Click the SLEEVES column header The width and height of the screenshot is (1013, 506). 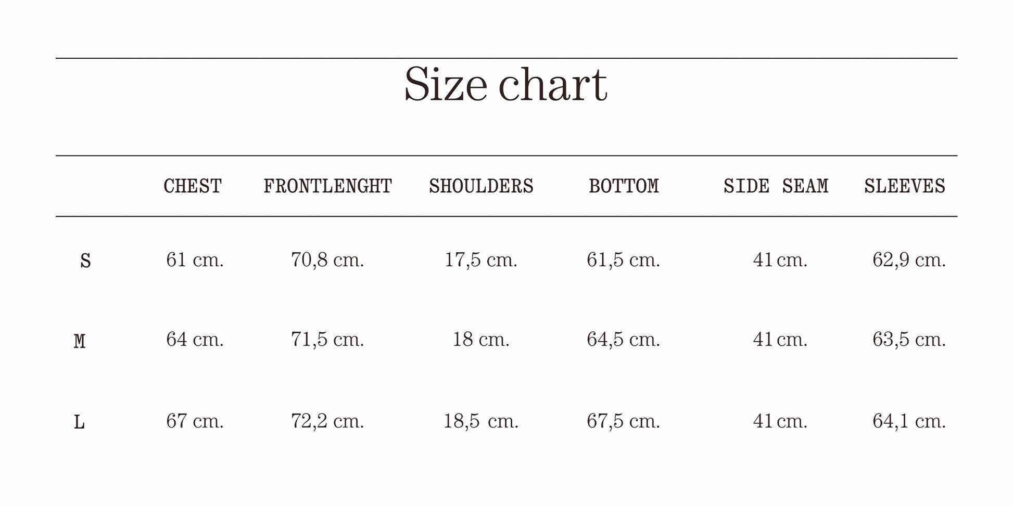coord(905,186)
